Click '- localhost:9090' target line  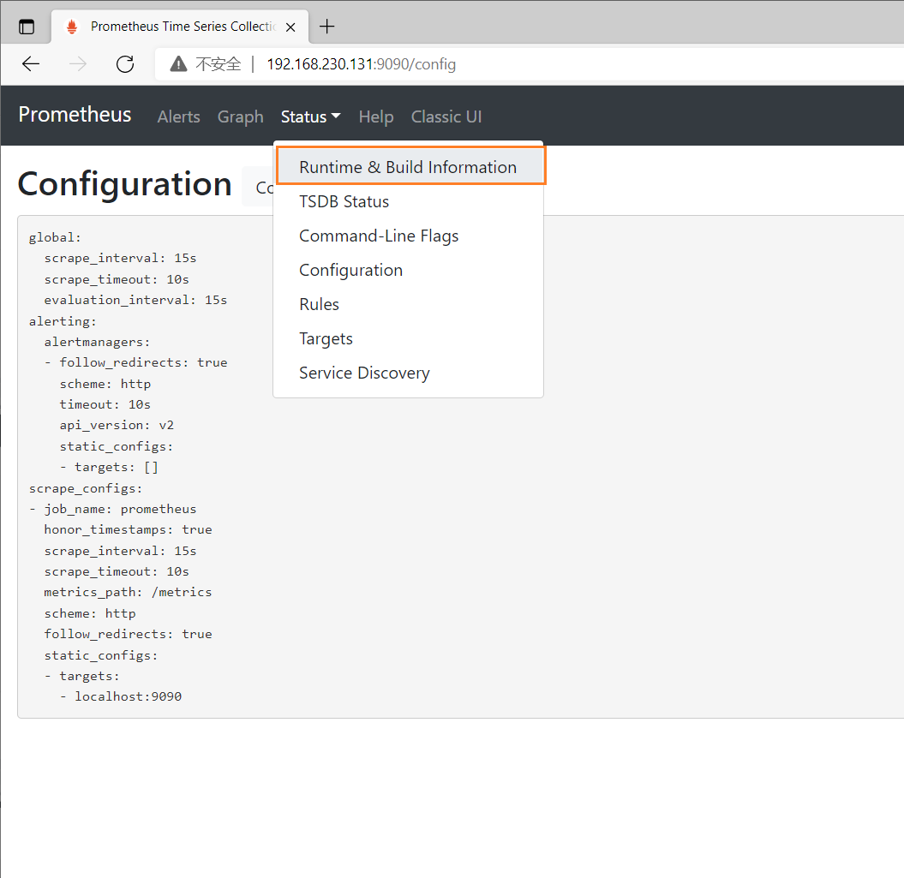[121, 696]
